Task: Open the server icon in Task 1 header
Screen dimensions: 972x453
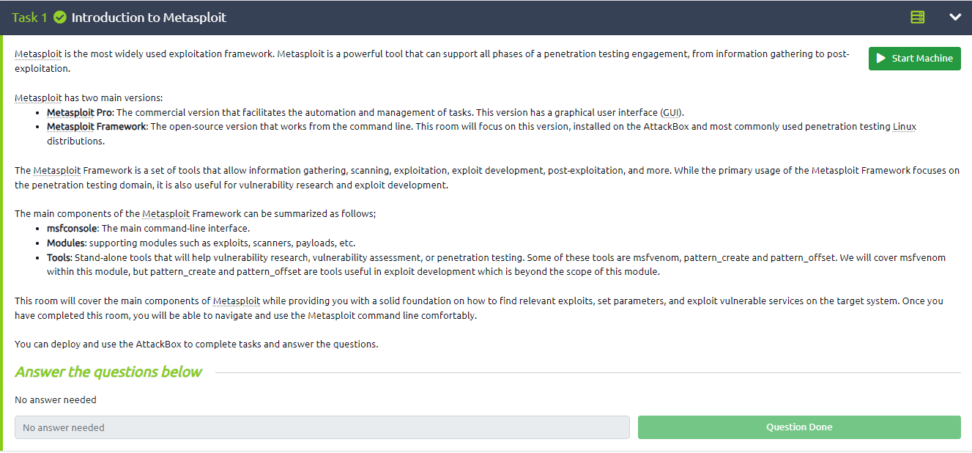Action: point(917,17)
